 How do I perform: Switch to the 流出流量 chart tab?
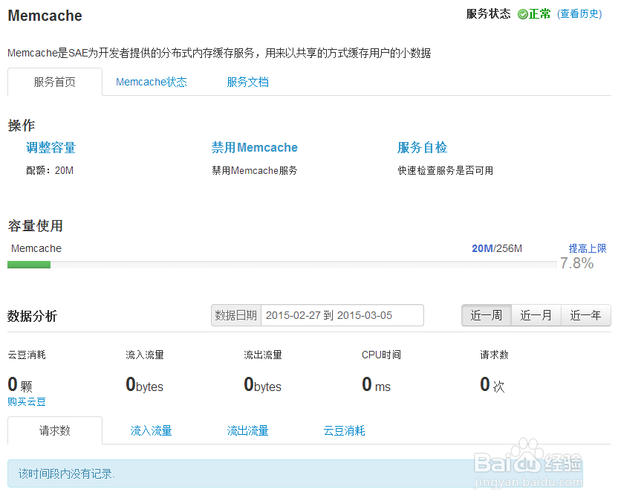248,430
